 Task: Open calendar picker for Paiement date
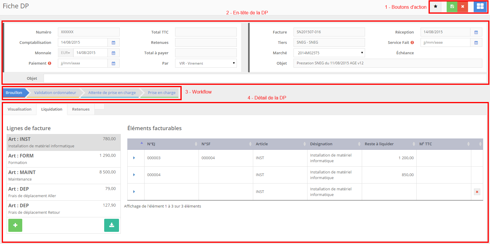(113, 63)
